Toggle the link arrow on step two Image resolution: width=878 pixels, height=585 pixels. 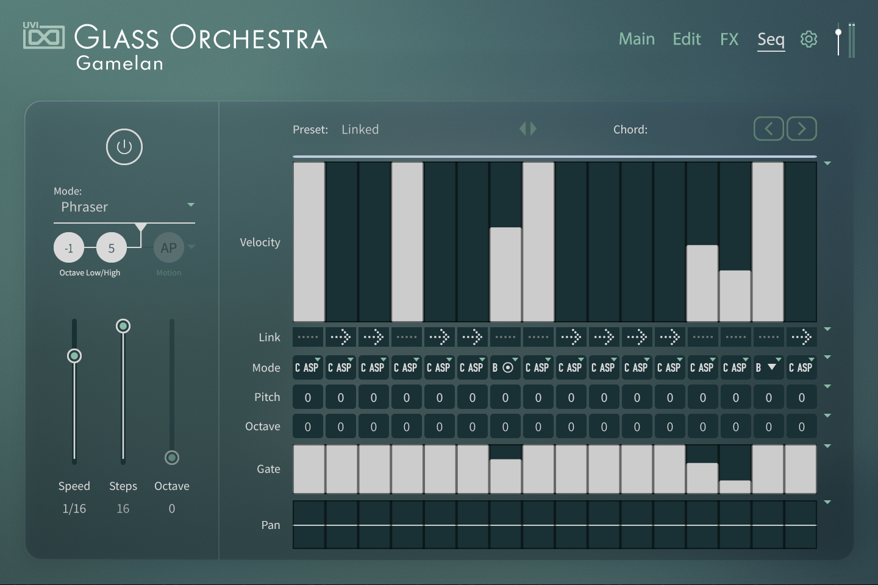pyautogui.click(x=340, y=337)
